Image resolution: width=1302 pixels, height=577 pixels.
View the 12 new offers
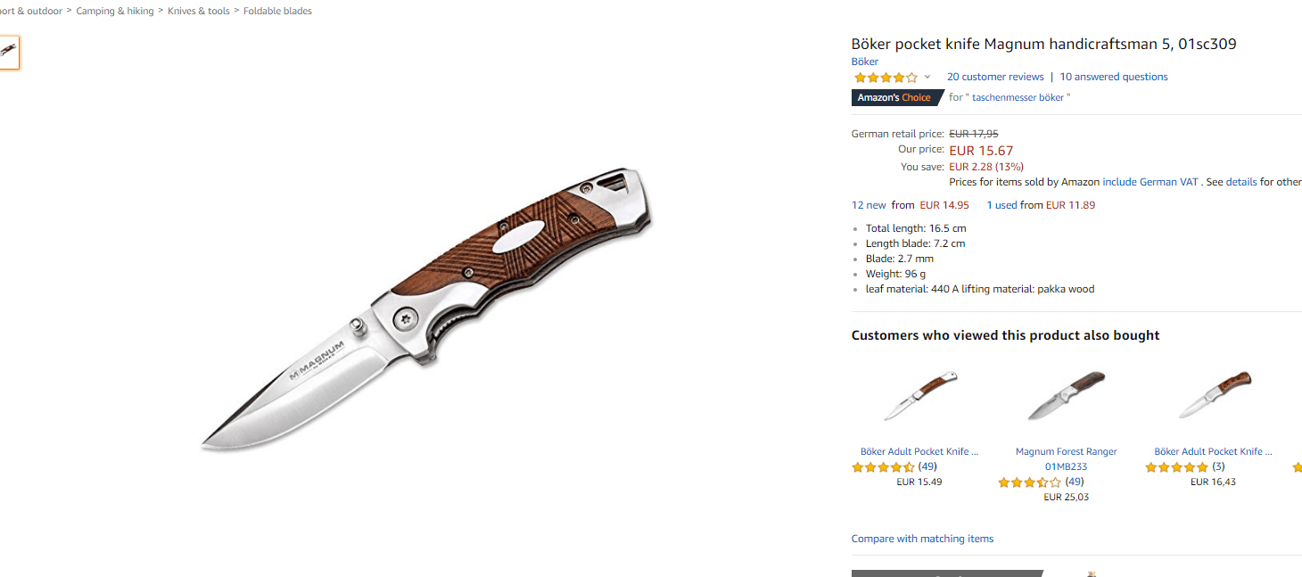[x=869, y=205]
